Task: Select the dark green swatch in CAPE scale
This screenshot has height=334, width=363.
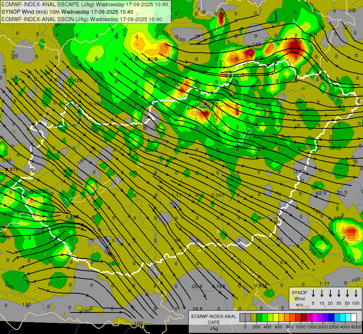Action: (x=259, y=317)
